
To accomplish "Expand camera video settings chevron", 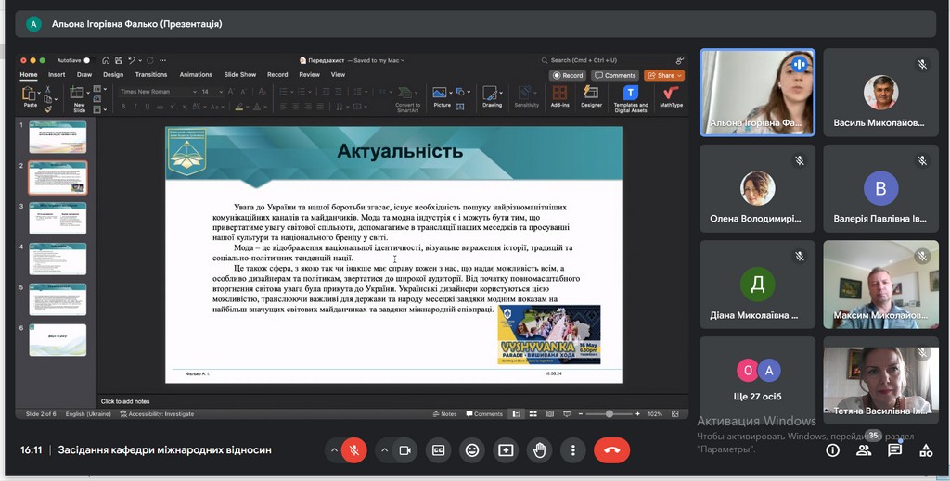I will 384,450.
